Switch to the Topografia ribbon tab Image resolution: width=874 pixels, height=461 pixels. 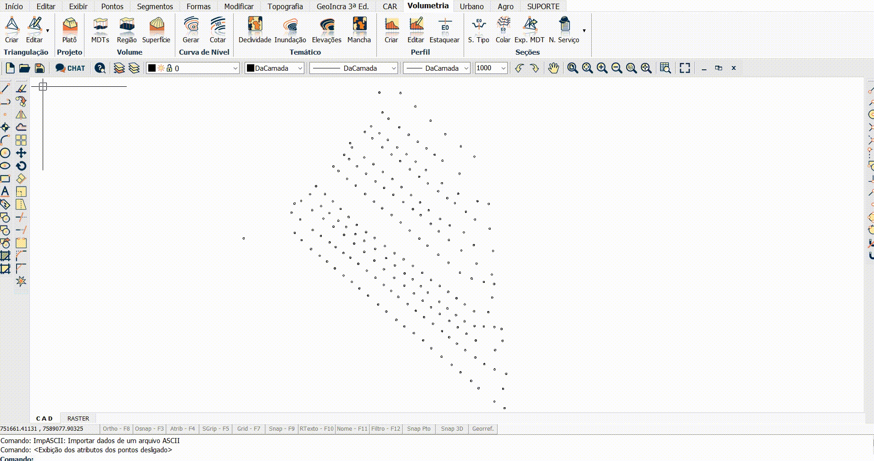[285, 6]
